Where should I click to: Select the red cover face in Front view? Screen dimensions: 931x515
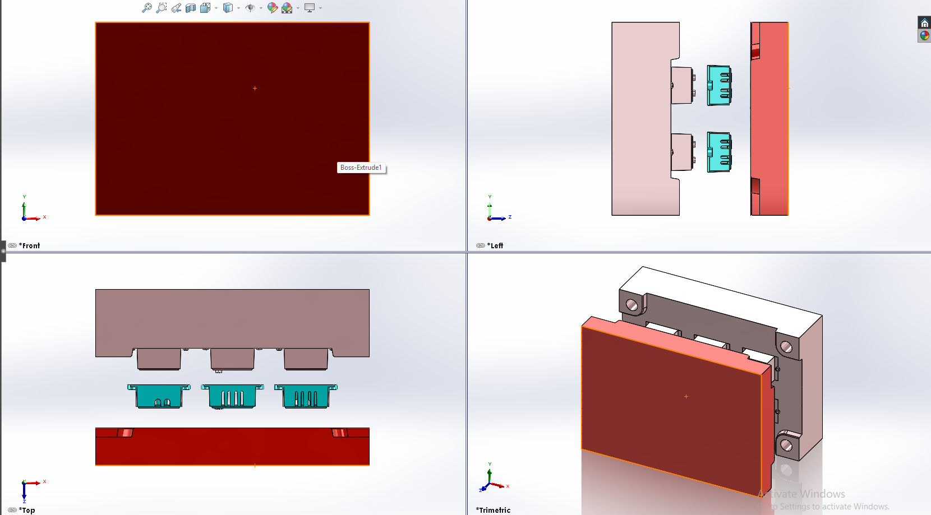point(232,119)
